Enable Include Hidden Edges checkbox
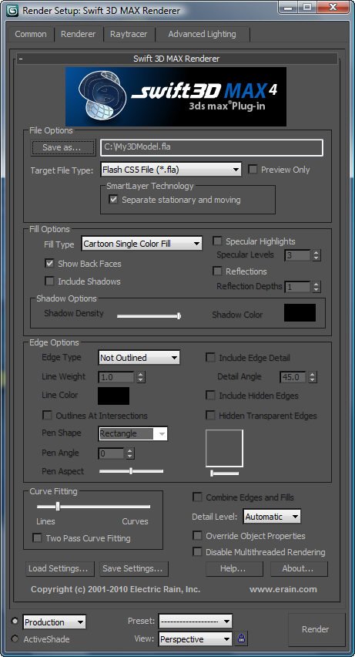 point(210,395)
